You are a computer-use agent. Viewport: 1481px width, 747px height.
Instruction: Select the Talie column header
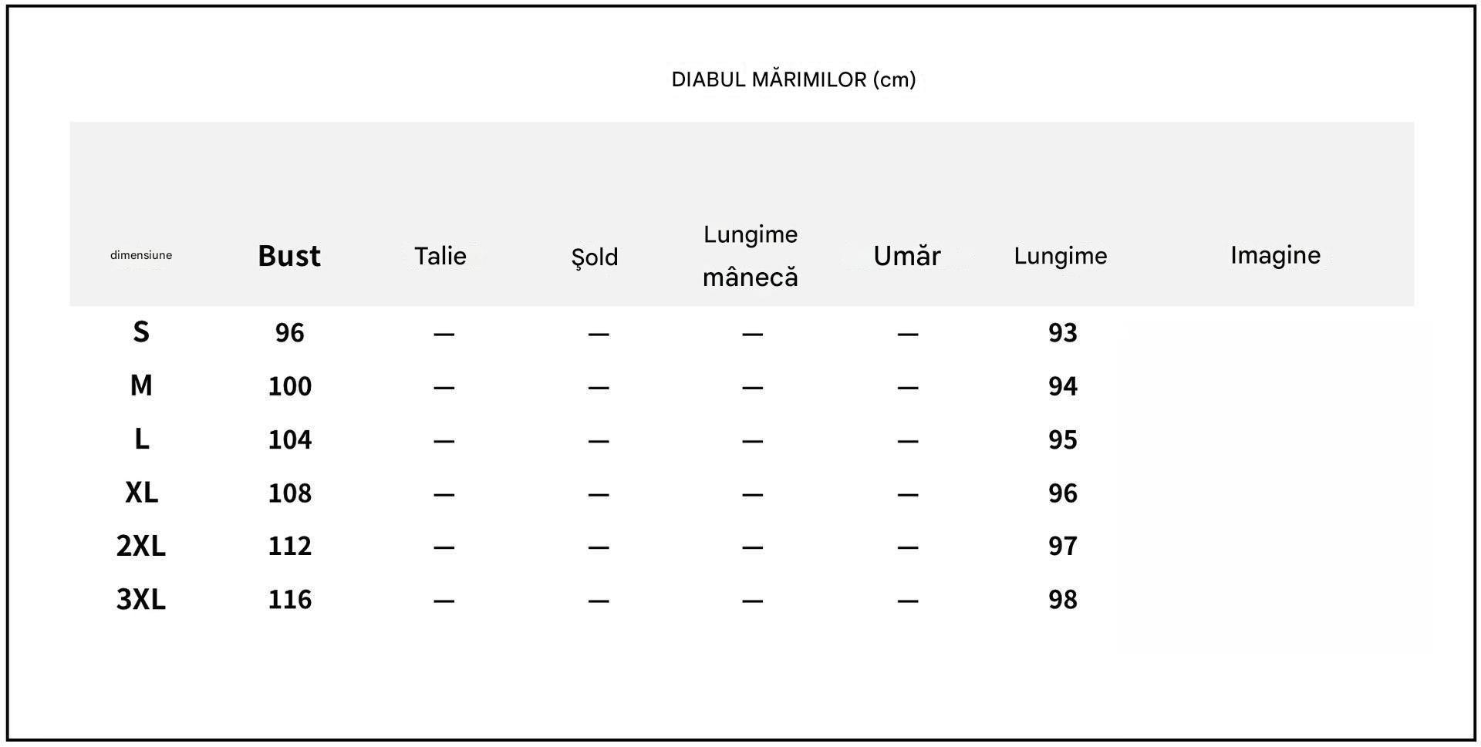point(440,255)
